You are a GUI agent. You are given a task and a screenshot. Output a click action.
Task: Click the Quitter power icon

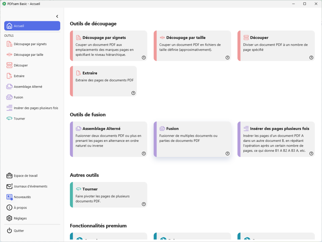[9, 231]
